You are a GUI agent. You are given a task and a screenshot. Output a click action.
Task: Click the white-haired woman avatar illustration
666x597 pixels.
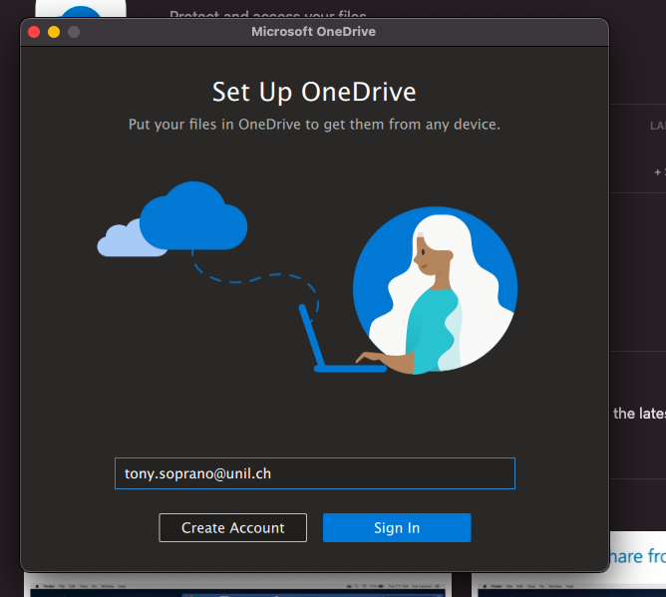435,292
